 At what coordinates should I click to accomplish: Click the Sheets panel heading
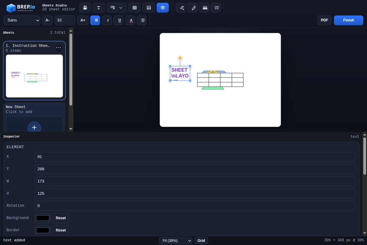[9, 33]
